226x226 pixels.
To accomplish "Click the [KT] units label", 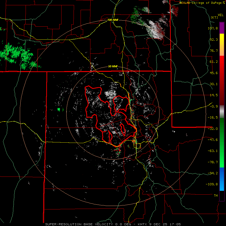I will coord(214,17).
